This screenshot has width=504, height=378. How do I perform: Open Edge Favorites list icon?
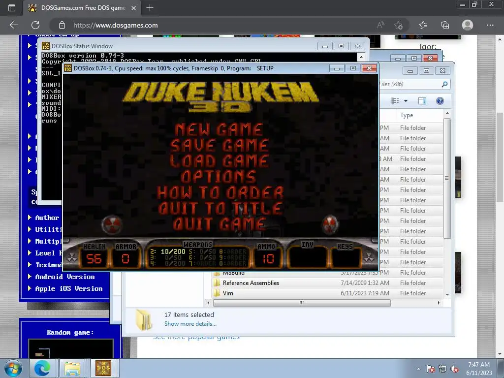(x=423, y=25)
